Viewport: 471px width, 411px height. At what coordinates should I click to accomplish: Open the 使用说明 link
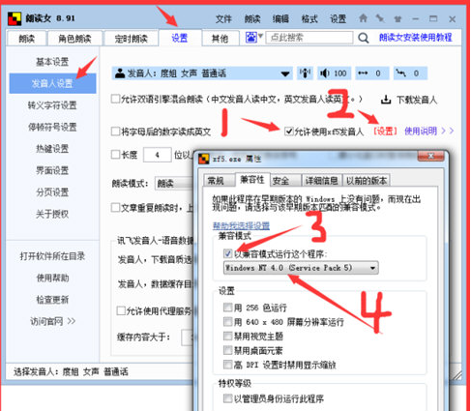[x=428, y=132]
